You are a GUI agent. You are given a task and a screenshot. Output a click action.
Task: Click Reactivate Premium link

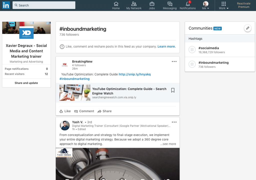coord(243,5)
